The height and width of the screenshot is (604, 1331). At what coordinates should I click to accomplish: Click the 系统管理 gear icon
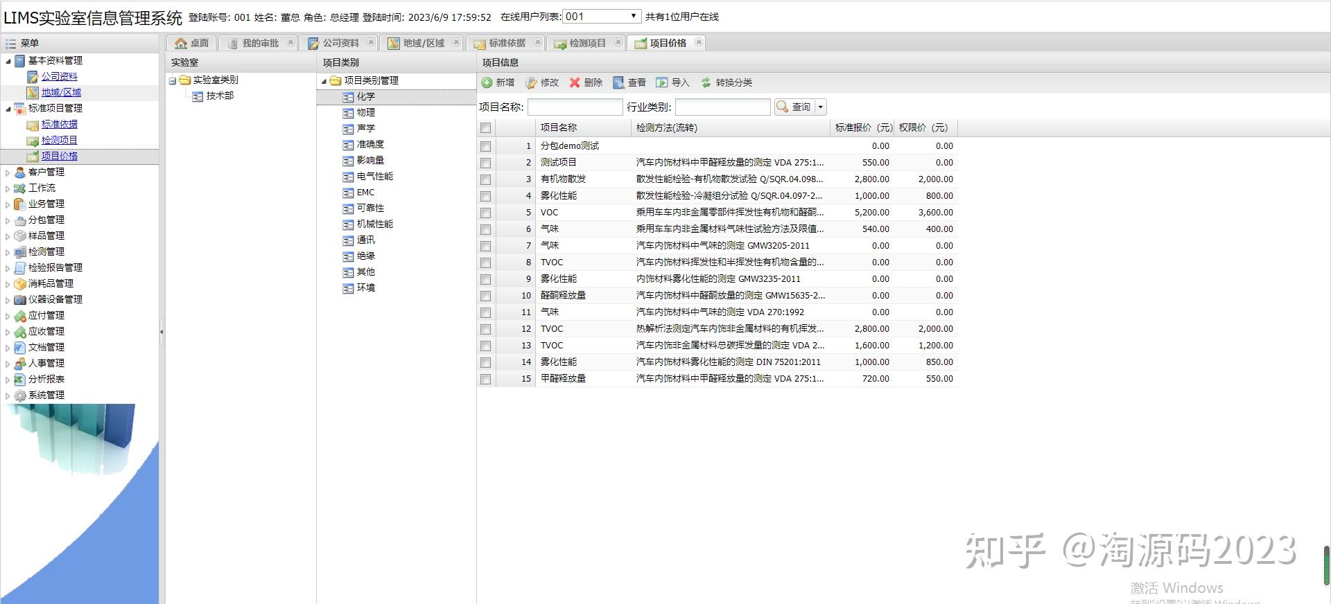pyautogui.click(x=20, y=395)
